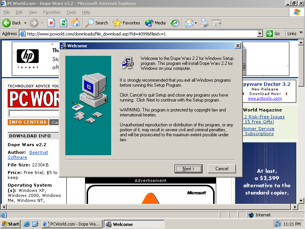Click the URL text in Address field
Viewport: 305px width, 229px height.
pos(96,34)
